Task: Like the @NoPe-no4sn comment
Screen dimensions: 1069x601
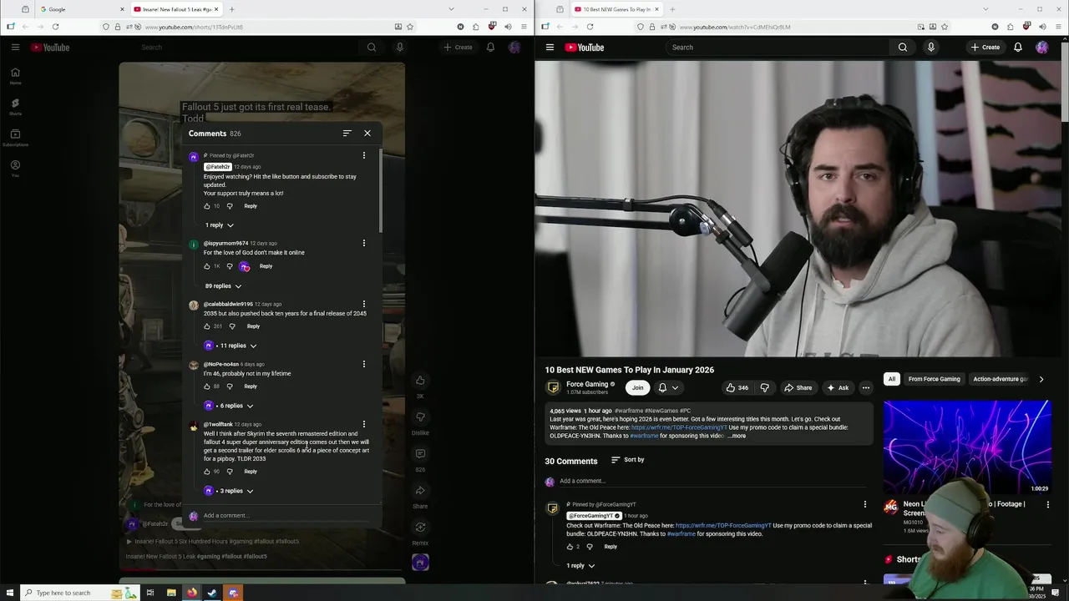Action: pos(207,386)
